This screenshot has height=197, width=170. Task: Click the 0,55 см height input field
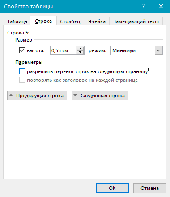pos(64,50)
